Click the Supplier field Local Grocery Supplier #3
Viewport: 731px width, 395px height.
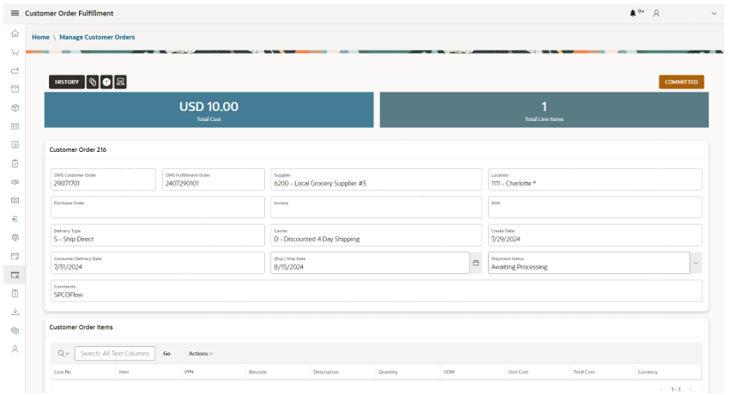(x=376, y=179)
